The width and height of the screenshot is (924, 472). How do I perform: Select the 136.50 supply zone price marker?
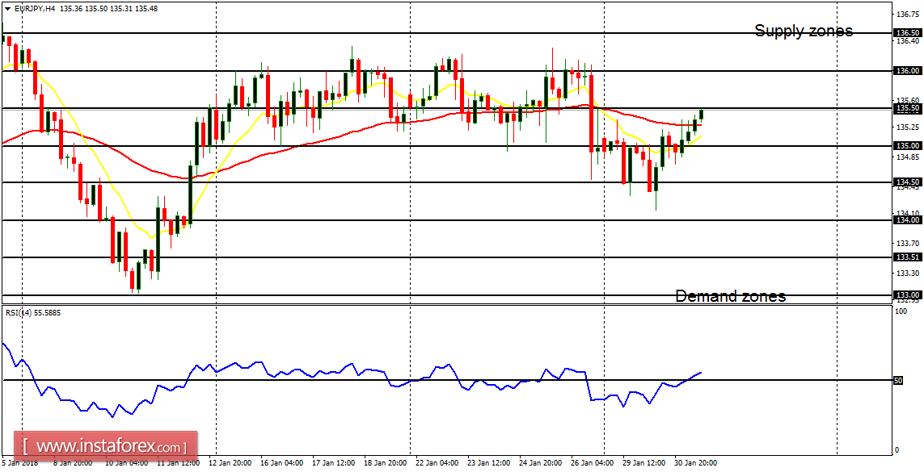coord(906,34)
